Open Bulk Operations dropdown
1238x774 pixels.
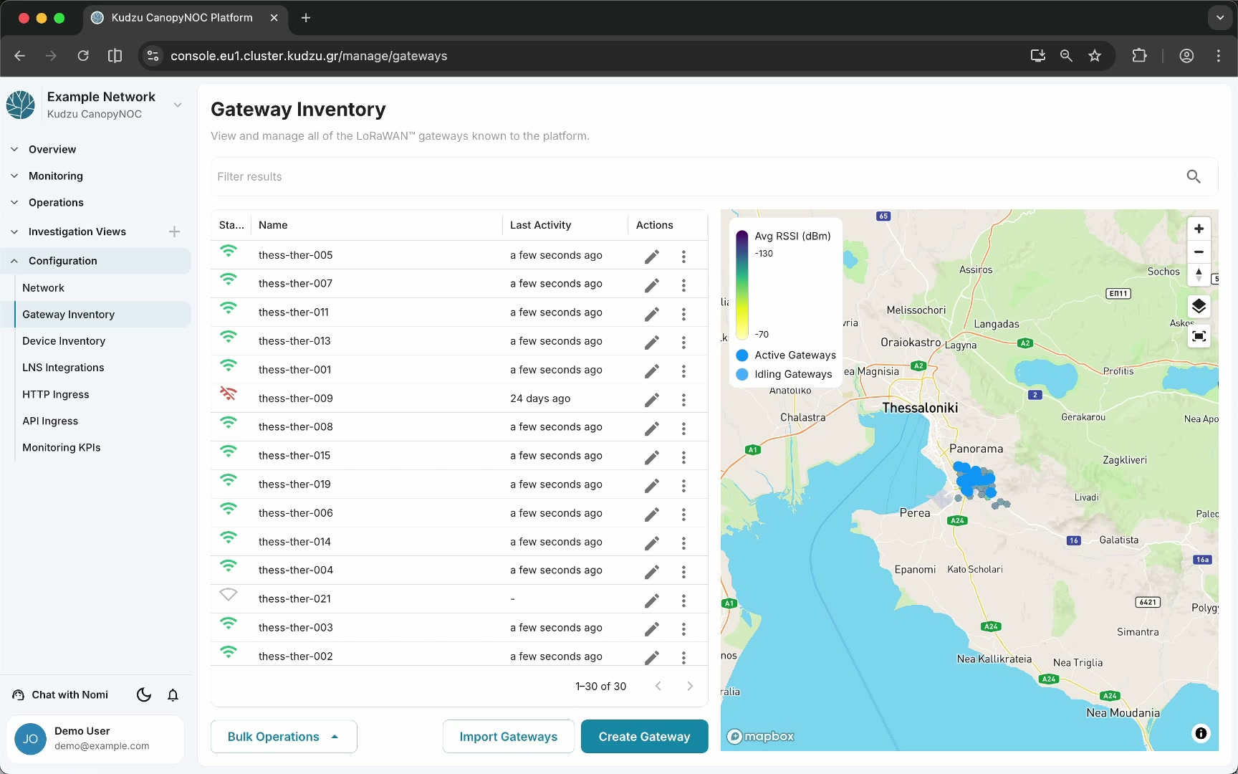[284, 737]
